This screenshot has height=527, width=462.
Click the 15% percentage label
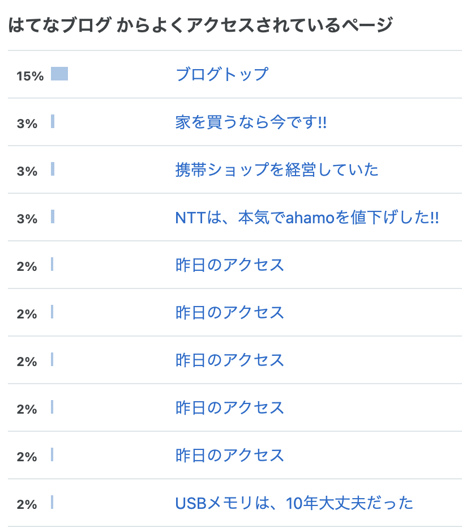[x=30, y=76]
